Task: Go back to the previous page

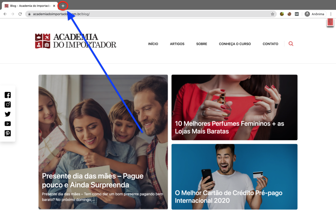Action: click(5, 14)
